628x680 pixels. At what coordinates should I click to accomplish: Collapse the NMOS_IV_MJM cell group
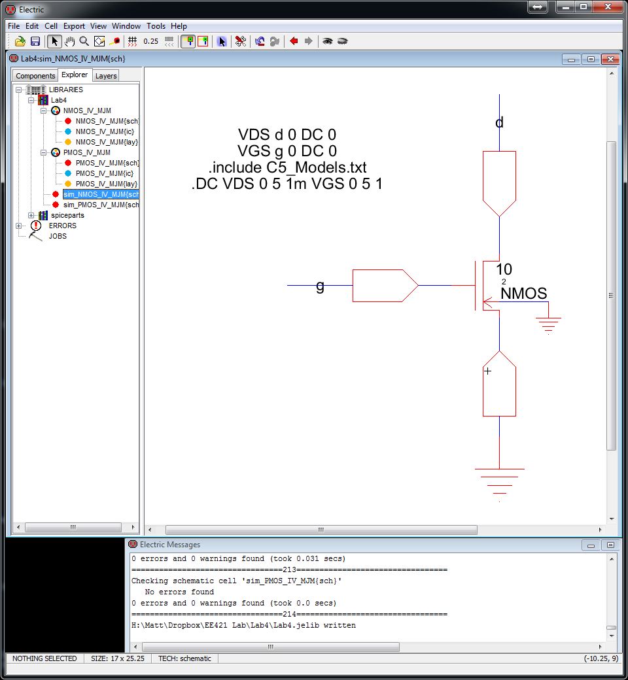pos(43,110)
